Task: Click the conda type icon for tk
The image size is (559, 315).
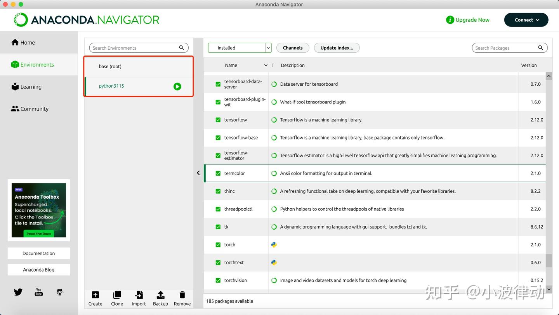Action: coord(274,227)
